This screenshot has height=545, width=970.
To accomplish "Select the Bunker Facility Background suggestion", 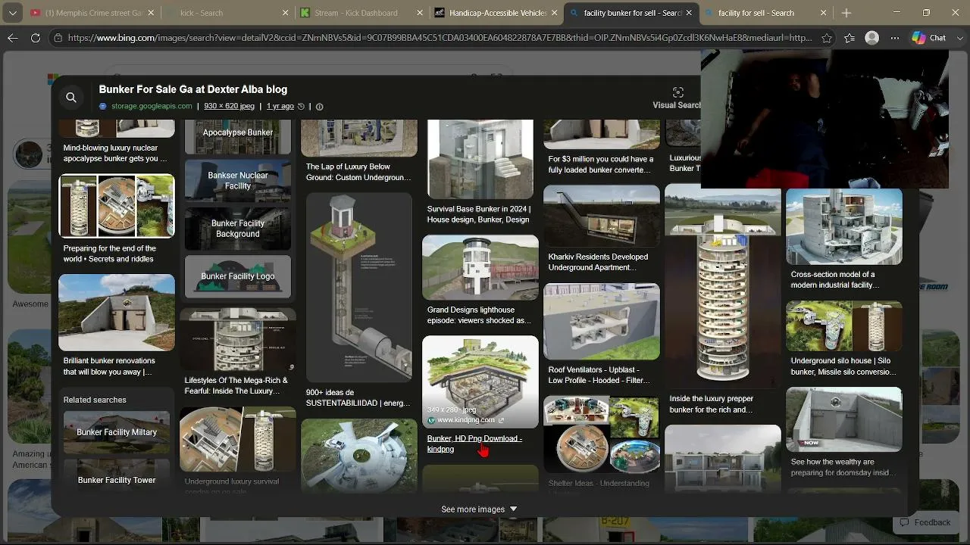I will tap(238, 229).
